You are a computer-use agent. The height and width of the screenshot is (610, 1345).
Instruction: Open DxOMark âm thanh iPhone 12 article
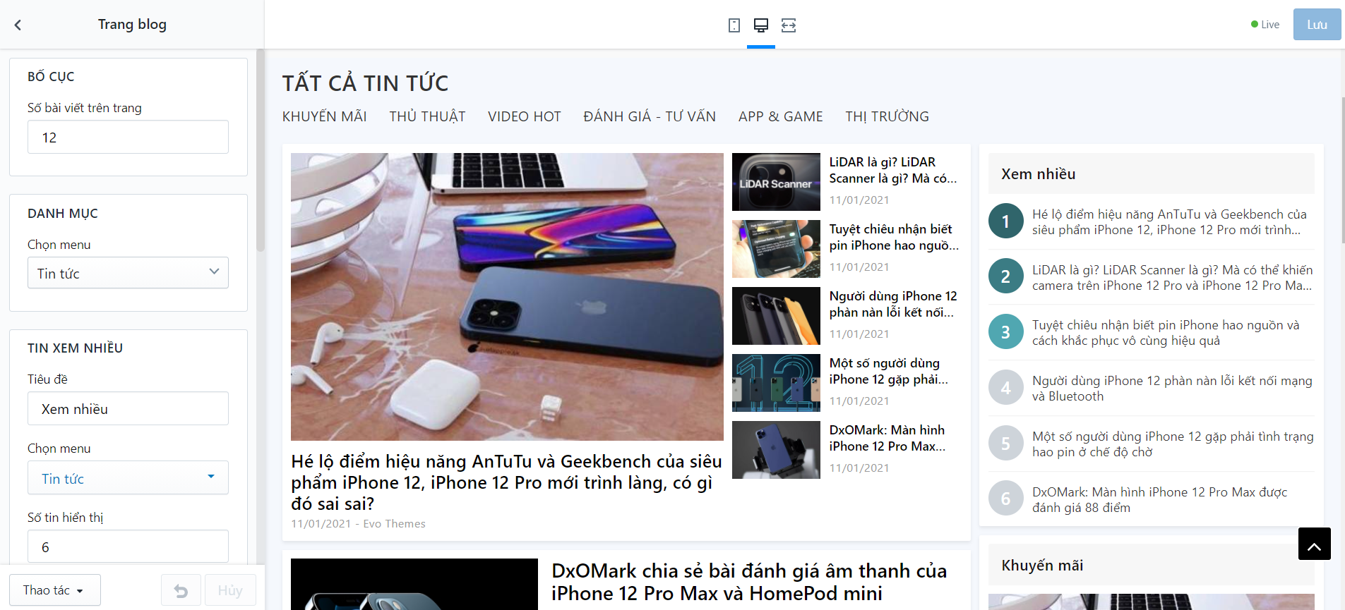pyautogui.click(x=749, y=582)
